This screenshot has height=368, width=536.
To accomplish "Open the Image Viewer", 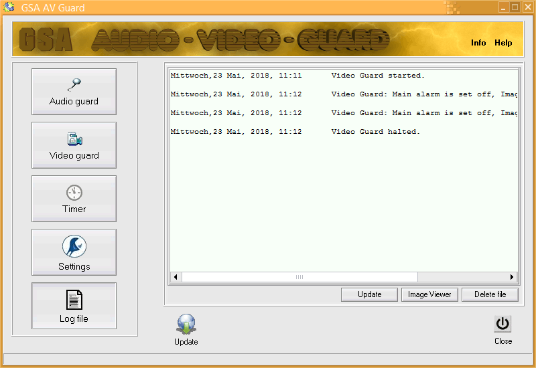I will [429, 294].
